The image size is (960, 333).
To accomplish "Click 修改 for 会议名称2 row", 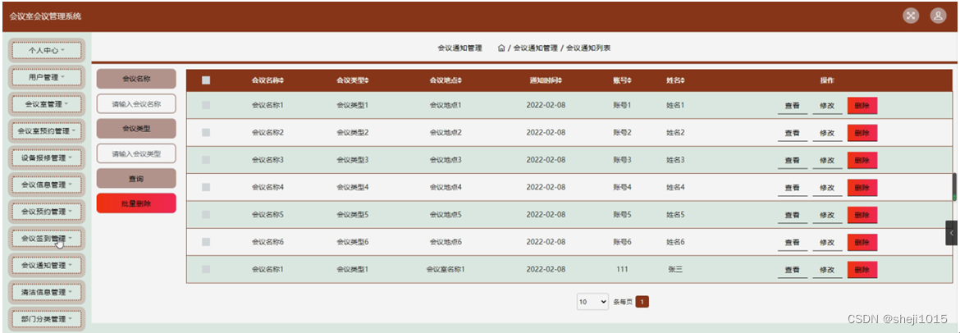I will [827, 133].
